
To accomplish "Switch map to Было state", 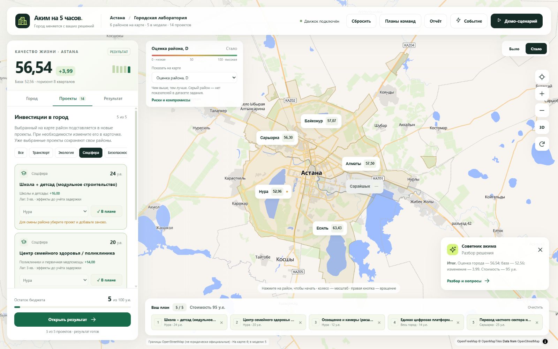I will pyautogui.click(x=514, y=49).
